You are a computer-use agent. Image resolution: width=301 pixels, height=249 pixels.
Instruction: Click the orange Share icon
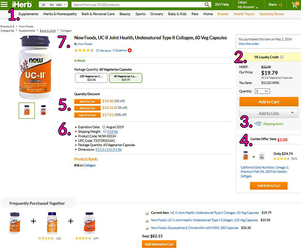[281, 5]
